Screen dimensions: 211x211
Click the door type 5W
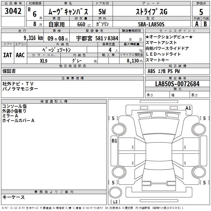(x=102, y=12)
